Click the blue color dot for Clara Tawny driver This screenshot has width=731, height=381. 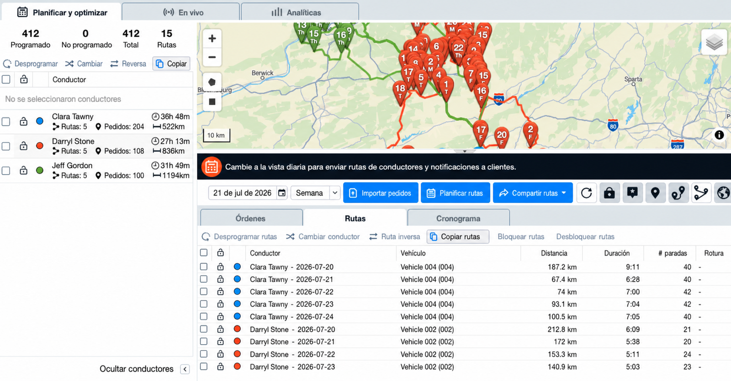[x=40, y=121]
